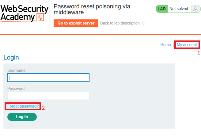Image resolution: width=201 pixels, height=137 pixels.
Task: Click the Password reset poisoning lab title
Action: 92,9
